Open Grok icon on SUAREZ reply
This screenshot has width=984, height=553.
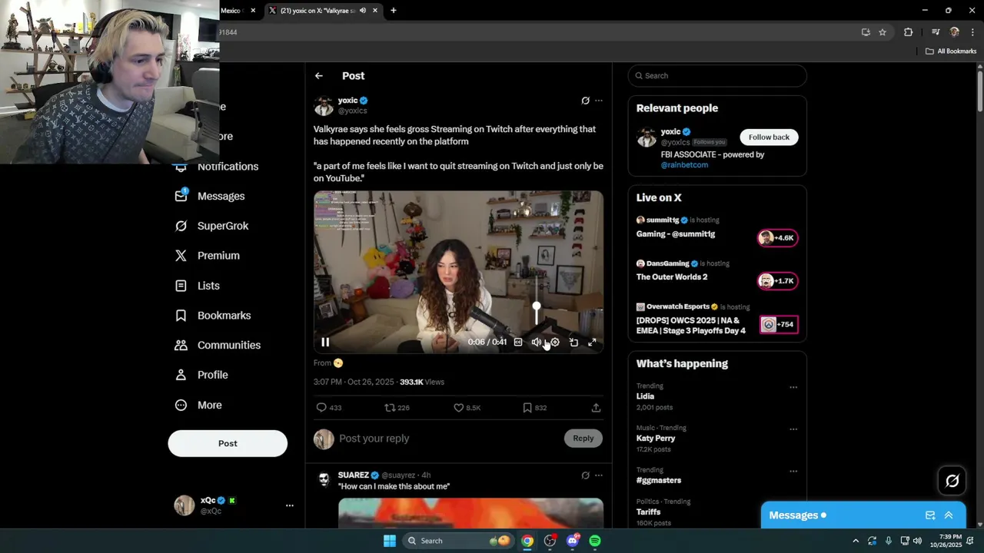click(x=585, y=475)
